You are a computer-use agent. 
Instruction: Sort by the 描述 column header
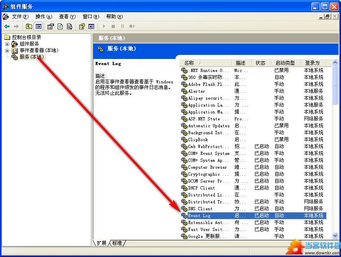[242, 63]
